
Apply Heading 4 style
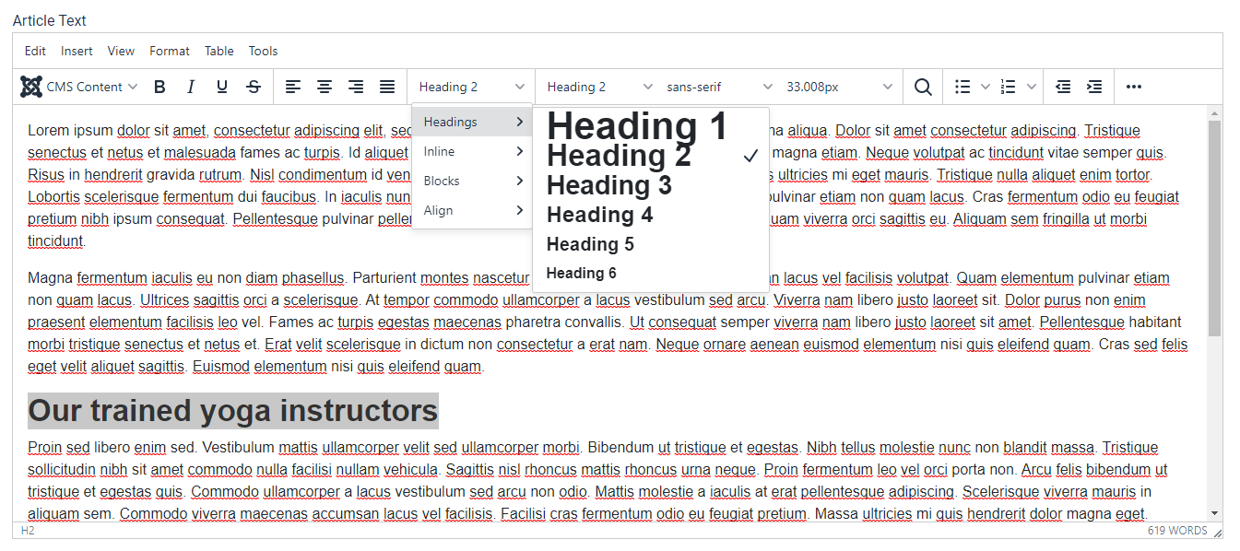[651, 215]
